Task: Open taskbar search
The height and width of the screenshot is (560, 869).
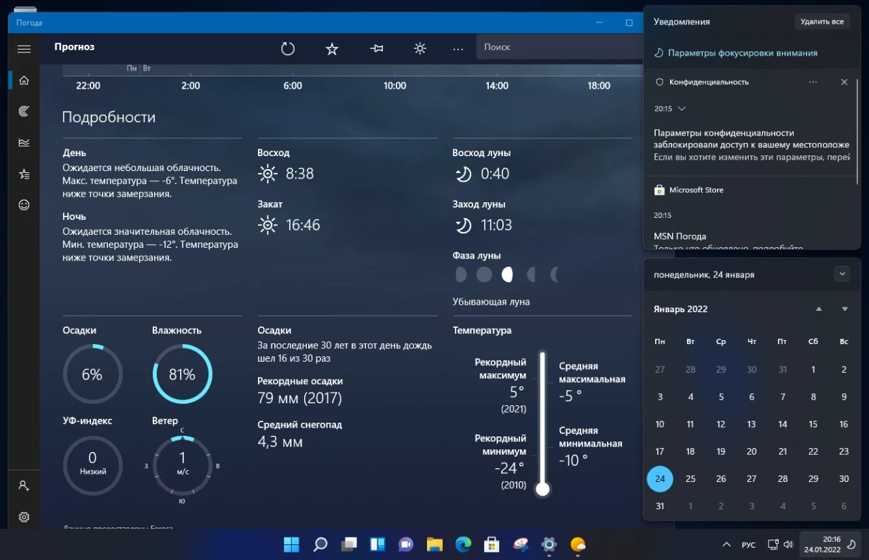Action: (x=320, y=544)
